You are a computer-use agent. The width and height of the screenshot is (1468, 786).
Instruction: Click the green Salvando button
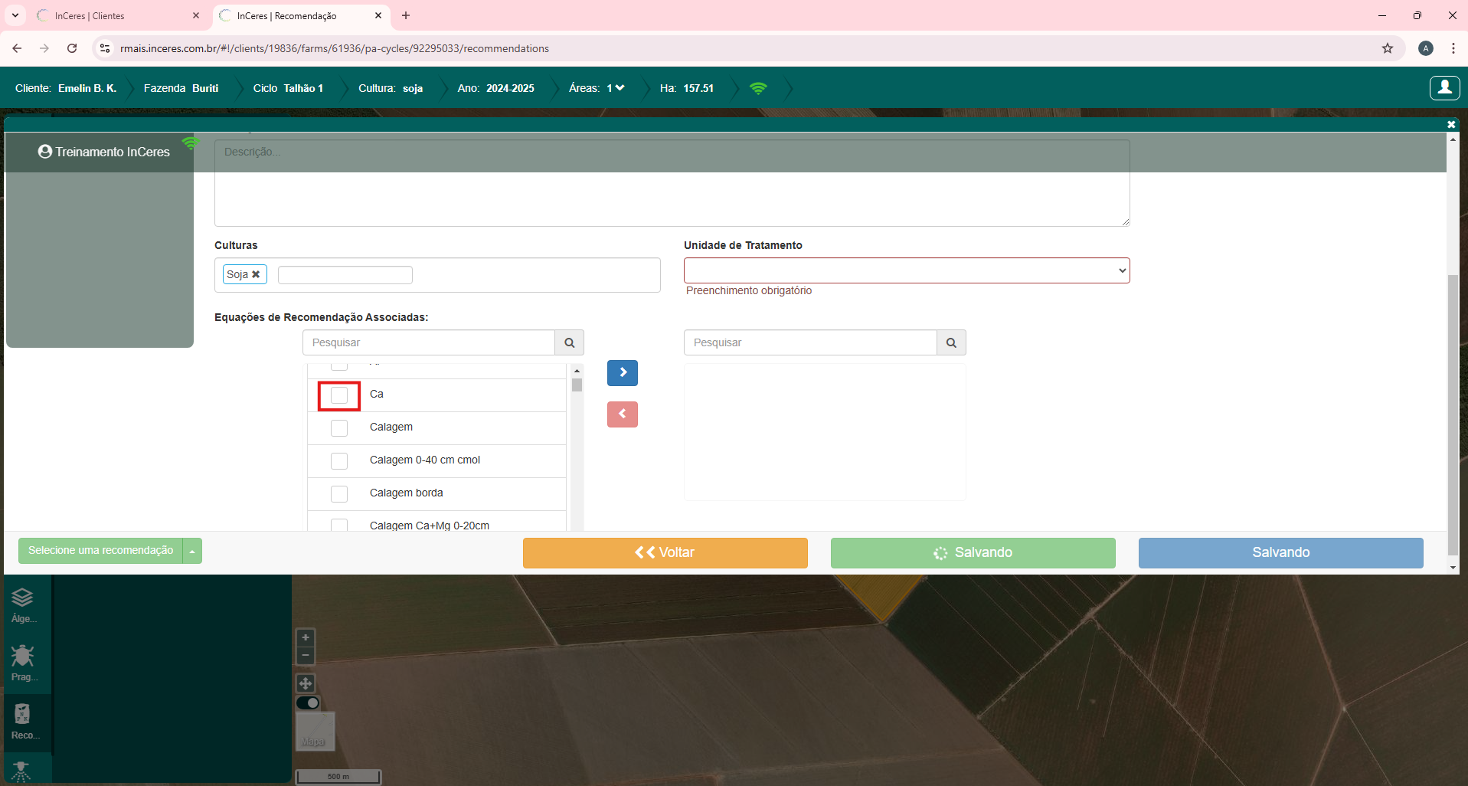coord(973,552)
